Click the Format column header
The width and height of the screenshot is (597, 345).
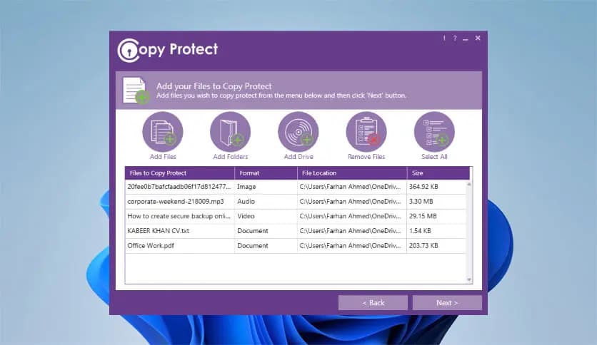(266, 173)
